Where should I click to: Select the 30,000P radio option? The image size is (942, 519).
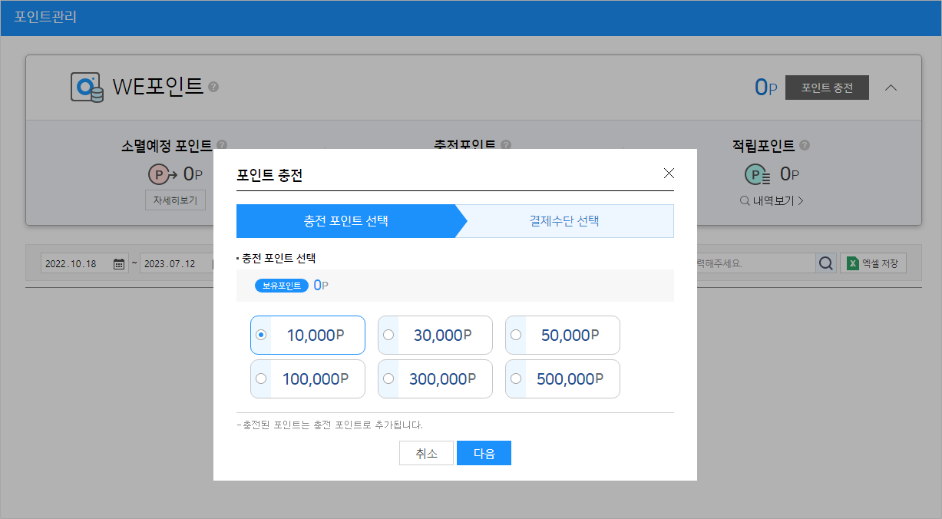coord(388,335)
